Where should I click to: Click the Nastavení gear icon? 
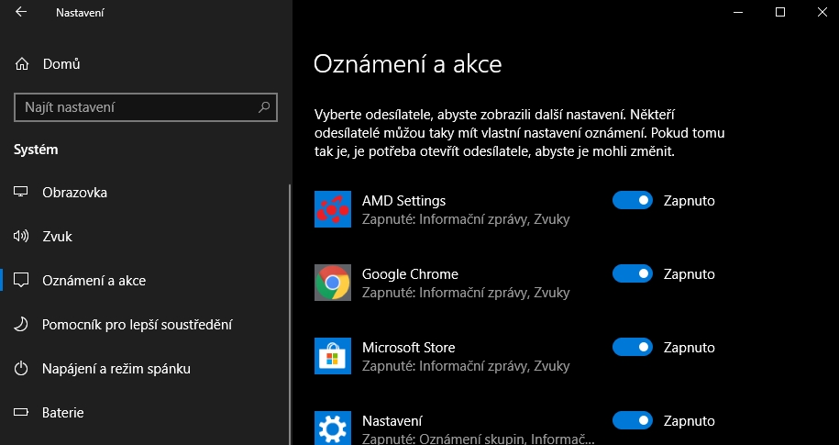point(332,427)
